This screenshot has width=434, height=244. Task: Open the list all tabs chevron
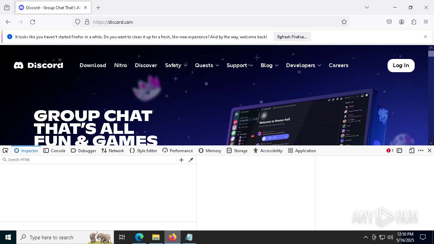[x=367, y=7]
